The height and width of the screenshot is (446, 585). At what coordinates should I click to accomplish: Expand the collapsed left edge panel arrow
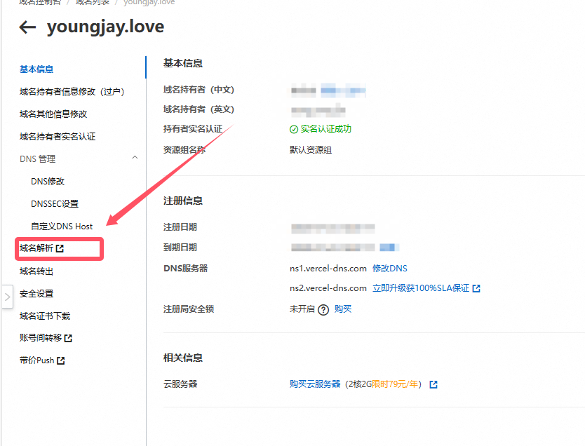tap(8, 296)
